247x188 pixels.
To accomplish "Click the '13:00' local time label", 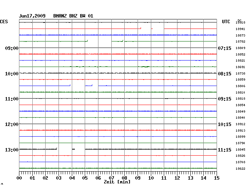I will click(12, 150).
